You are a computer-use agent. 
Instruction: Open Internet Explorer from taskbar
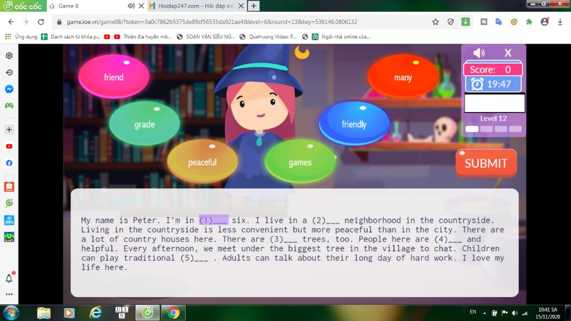pos(96,313)
